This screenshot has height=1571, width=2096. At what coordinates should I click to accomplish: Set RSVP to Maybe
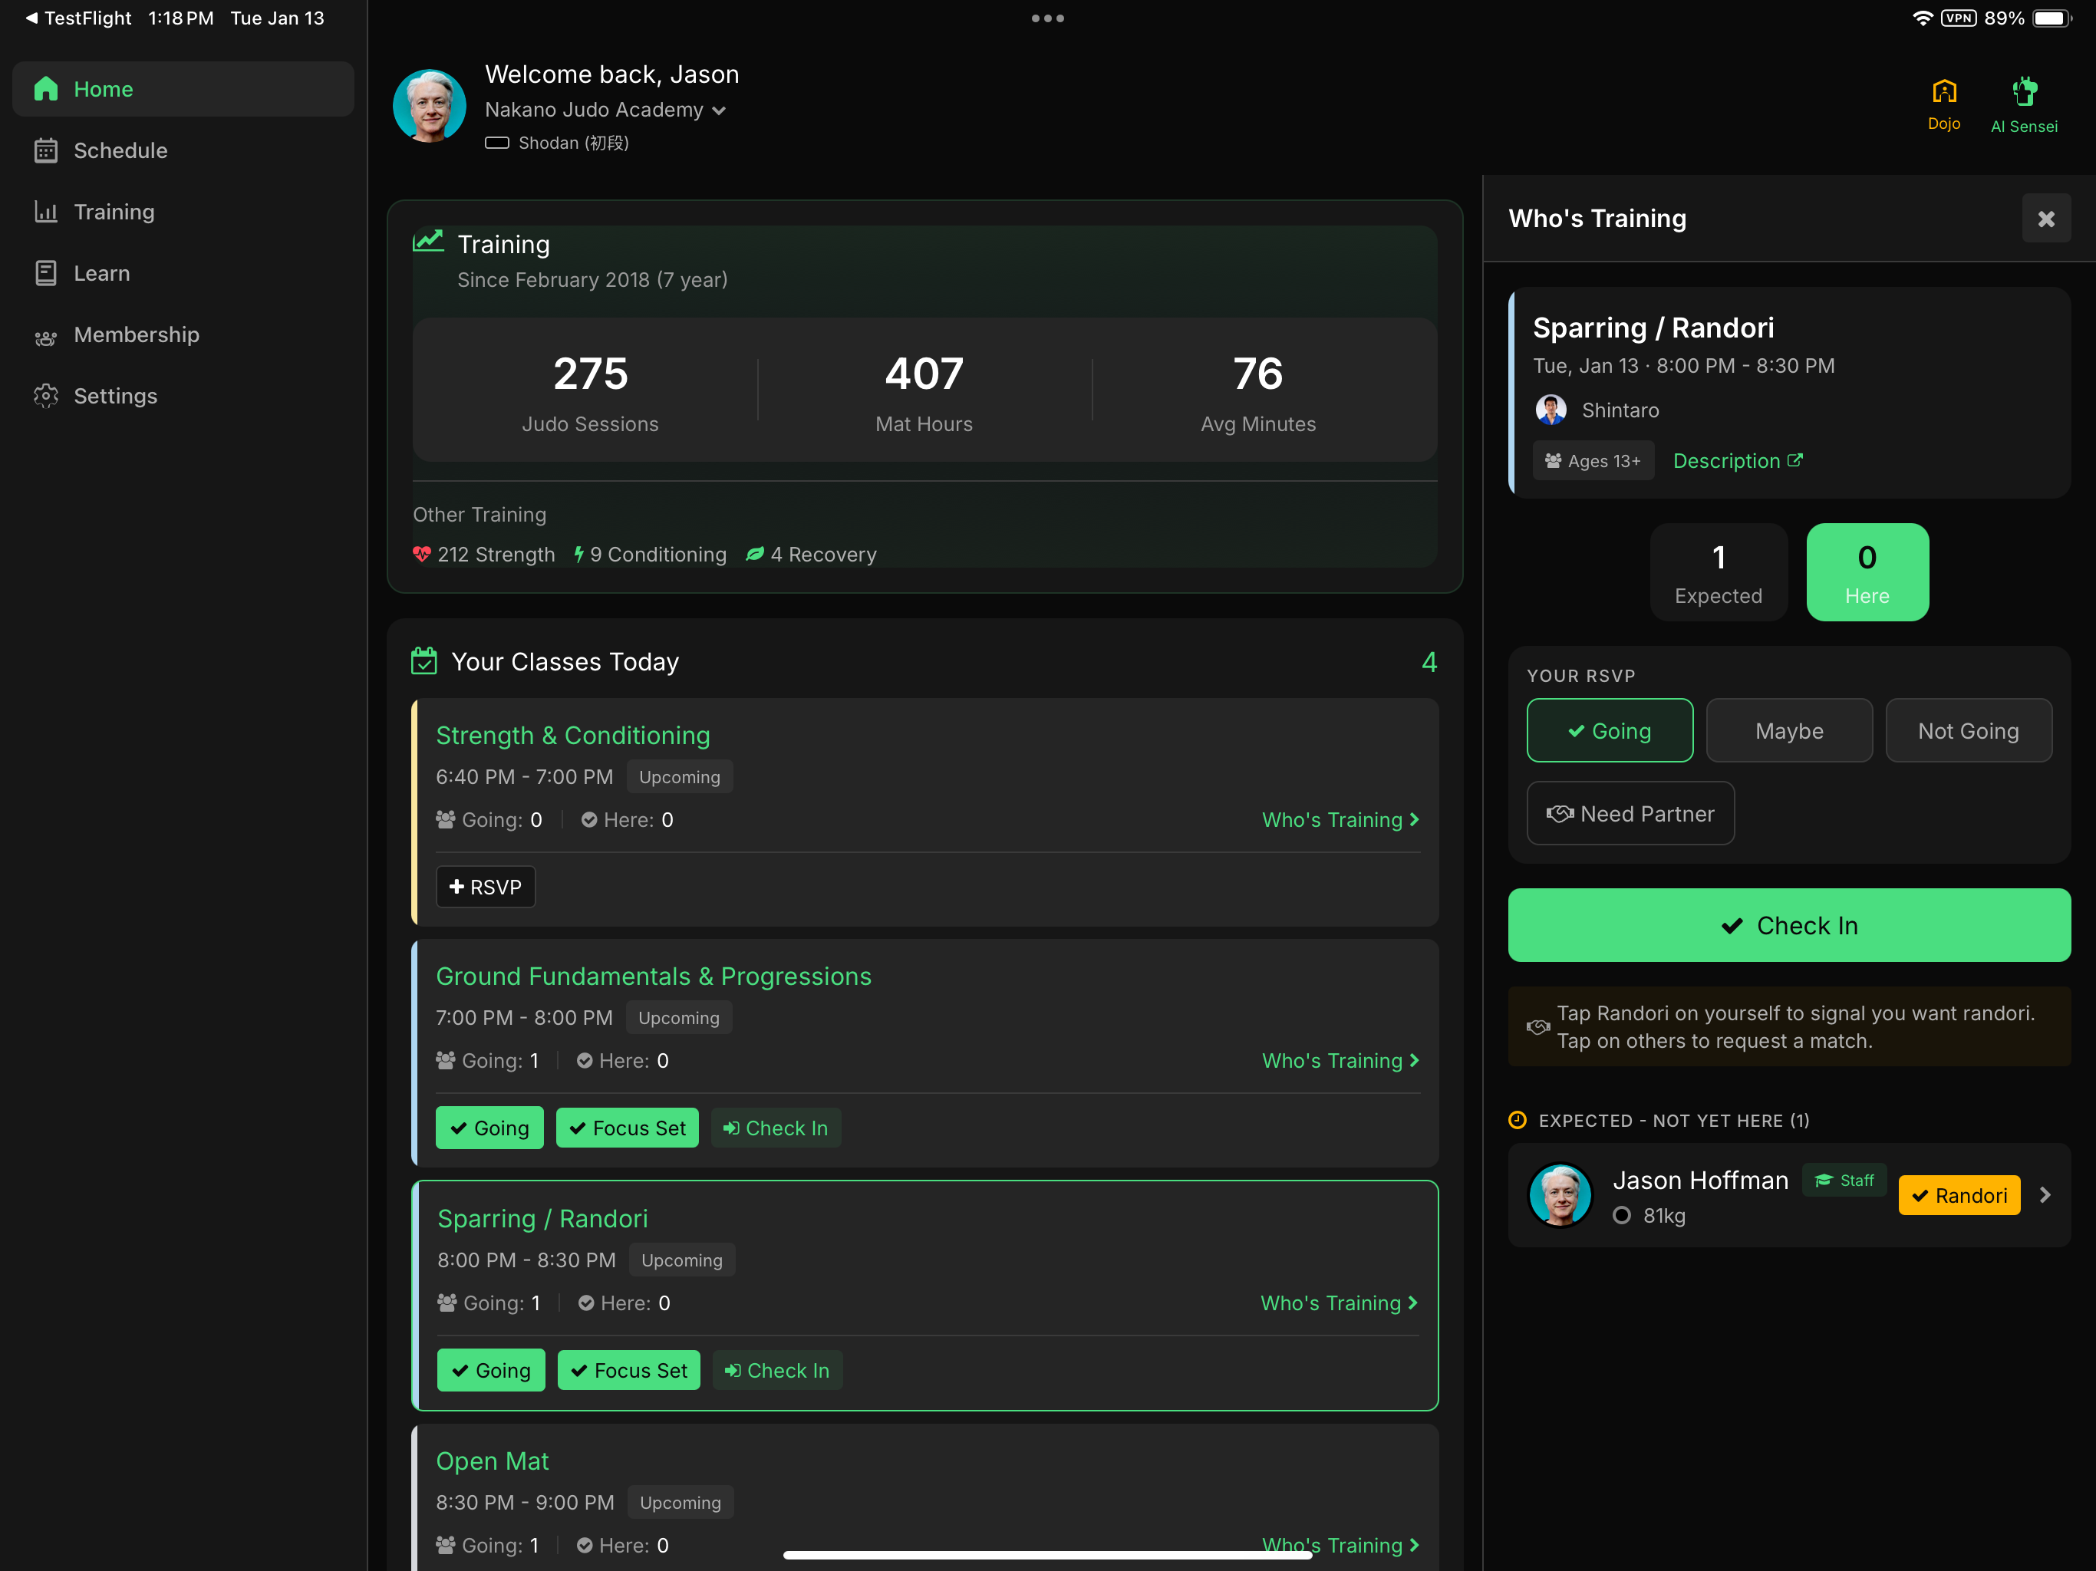(x=1788, y=730)
